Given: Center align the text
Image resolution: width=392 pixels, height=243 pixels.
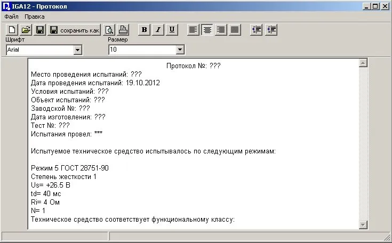Looking at the screenshot, I should (207, 30).
